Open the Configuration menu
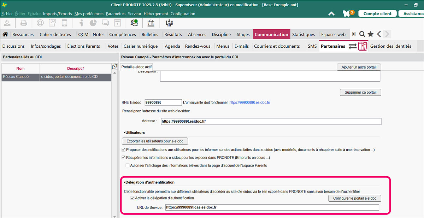This screenshot has height=218, width=424. point(183,14)
